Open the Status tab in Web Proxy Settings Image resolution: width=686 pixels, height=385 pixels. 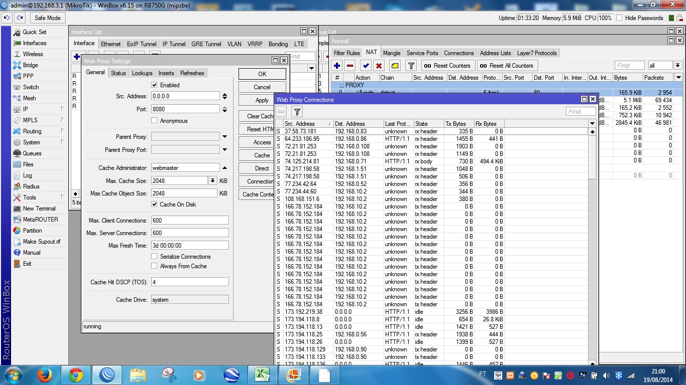[119, 73]
